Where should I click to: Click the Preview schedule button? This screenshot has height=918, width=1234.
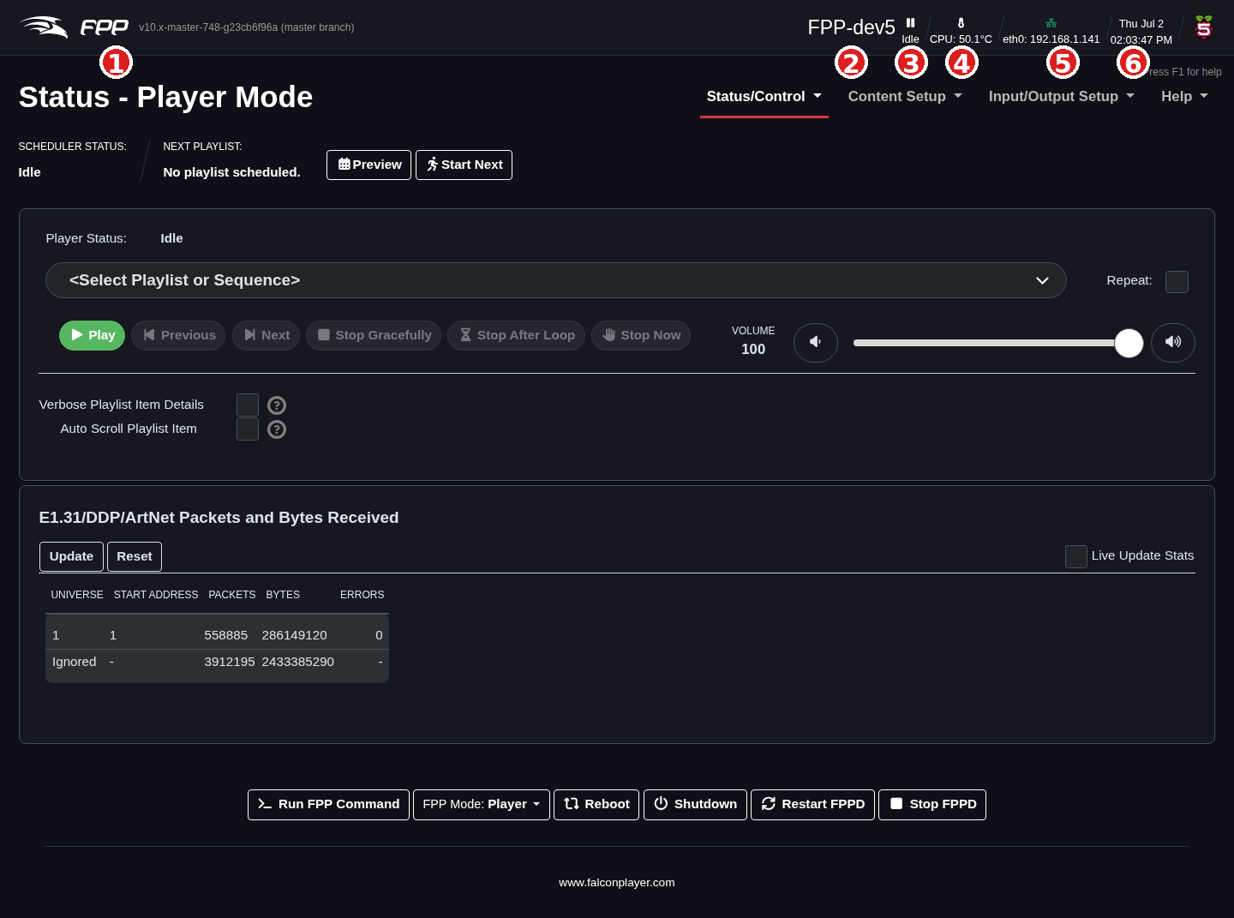click(368, 165)
